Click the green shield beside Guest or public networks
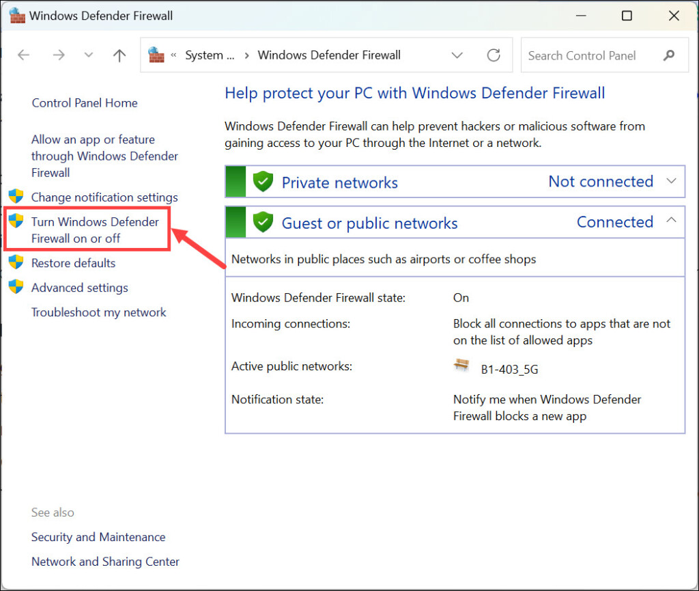The image size is (699, 591). coord(263,222)
